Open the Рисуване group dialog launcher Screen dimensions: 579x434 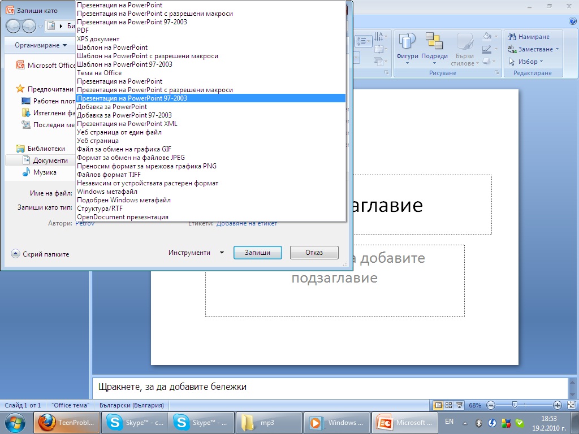(497, 73)
